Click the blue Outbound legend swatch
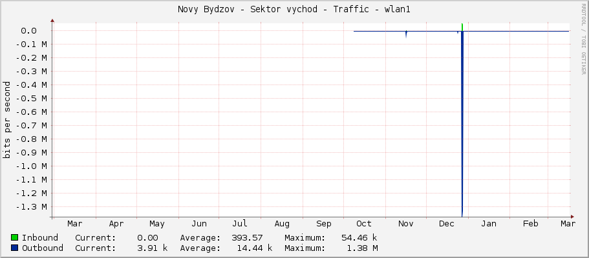 (15, 248)
